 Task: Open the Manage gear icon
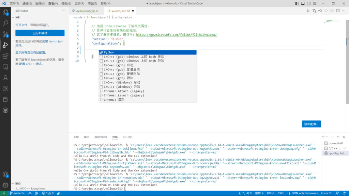pos(5,185)
